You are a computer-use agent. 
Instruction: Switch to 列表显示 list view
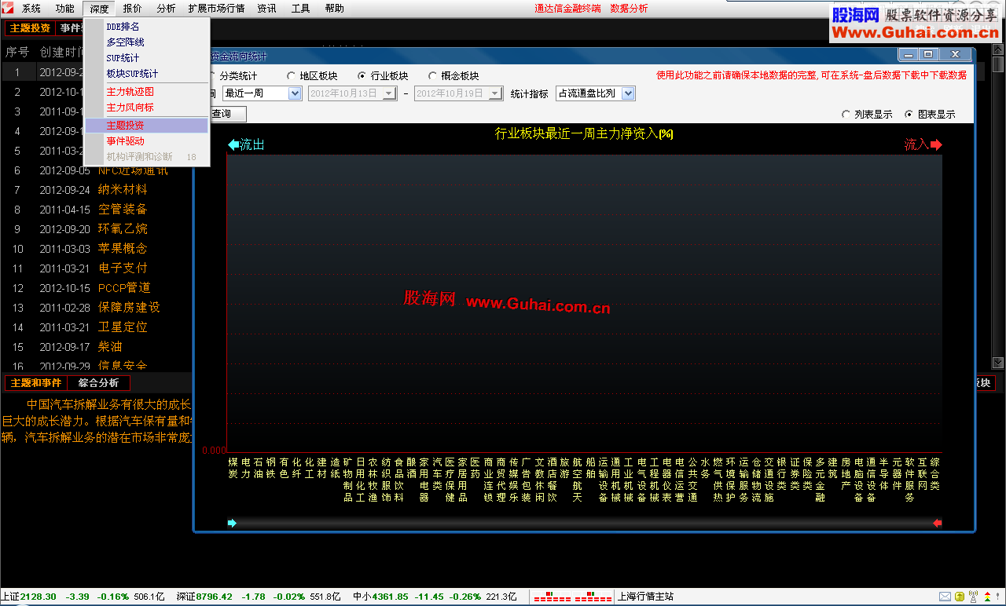click(867, 114)
